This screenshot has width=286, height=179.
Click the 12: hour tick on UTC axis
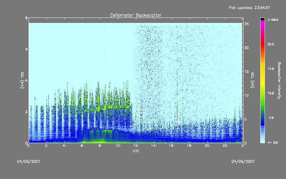coord(136,146)
